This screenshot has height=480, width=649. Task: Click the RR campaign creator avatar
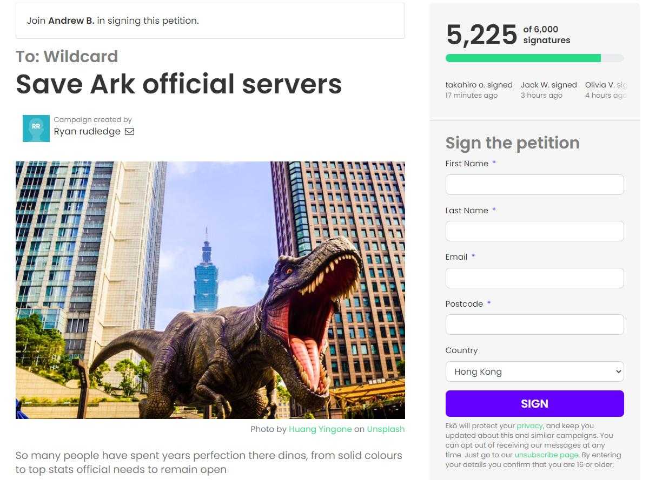pyautogui.click(x=36, y=128)
